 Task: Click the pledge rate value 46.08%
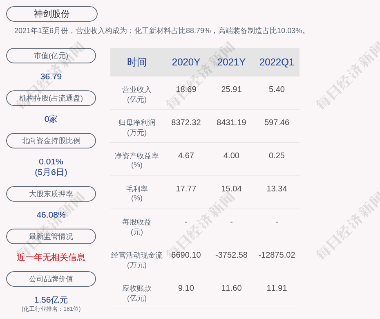pos(51,214)
